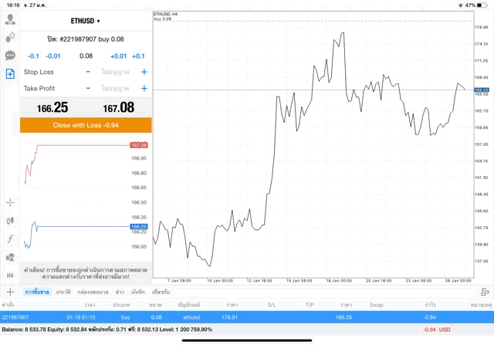Screen dimensions: 494x345
Task: Activate the crosshair tool icon
Action: (x=10, y=202)
